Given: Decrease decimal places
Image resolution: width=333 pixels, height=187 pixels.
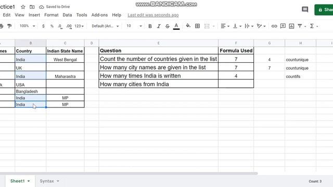Looking at the screenshot, I should (60, 26).
